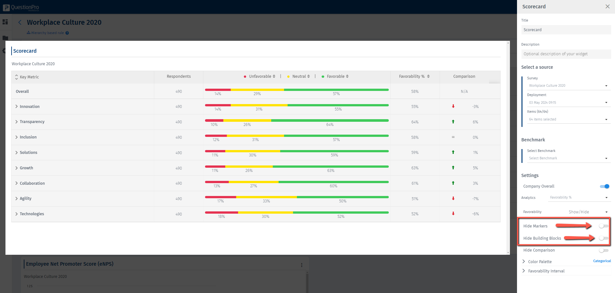The height and width of the screenshot is (293, 615).
Task: Click the Categorical color palette link
Action: click(602, 261)
